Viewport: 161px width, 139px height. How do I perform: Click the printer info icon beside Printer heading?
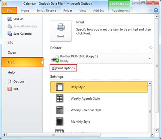151,47
